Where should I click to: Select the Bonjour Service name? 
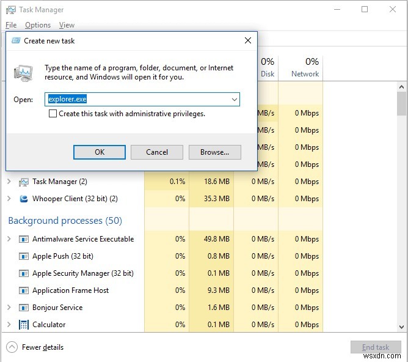[x=57, y=308]
